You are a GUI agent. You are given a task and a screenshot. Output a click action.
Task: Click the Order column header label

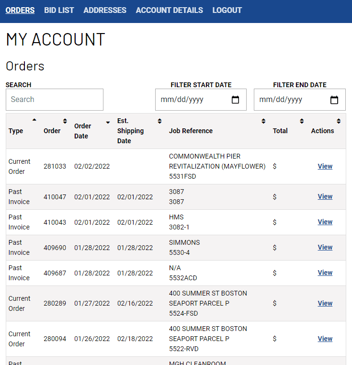point(52,131)
